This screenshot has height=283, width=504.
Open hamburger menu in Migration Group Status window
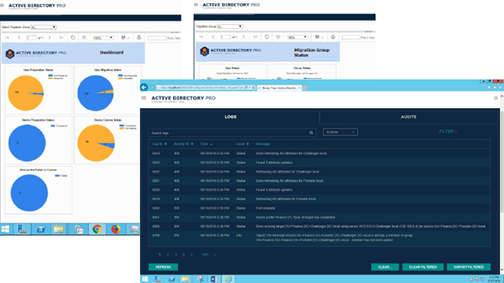[196, 5]
